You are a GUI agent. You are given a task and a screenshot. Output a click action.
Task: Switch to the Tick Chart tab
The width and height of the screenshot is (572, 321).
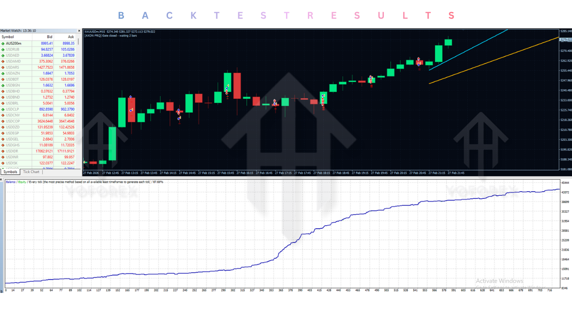(x=31, y=172)
